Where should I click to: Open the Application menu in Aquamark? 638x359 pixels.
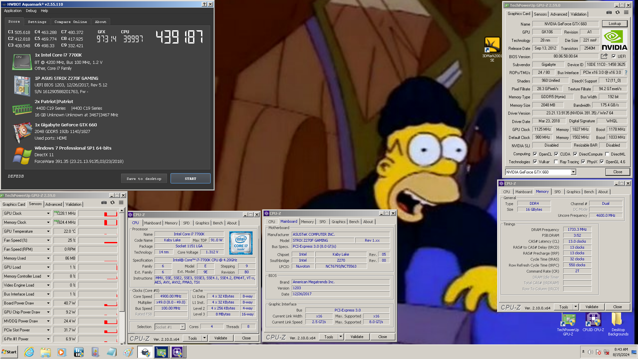[x=13, y=11]
